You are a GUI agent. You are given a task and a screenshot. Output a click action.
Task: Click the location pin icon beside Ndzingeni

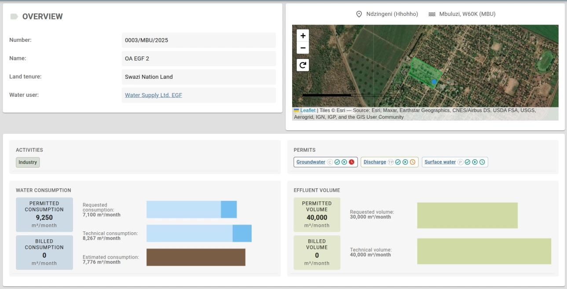tap(359, 14)
